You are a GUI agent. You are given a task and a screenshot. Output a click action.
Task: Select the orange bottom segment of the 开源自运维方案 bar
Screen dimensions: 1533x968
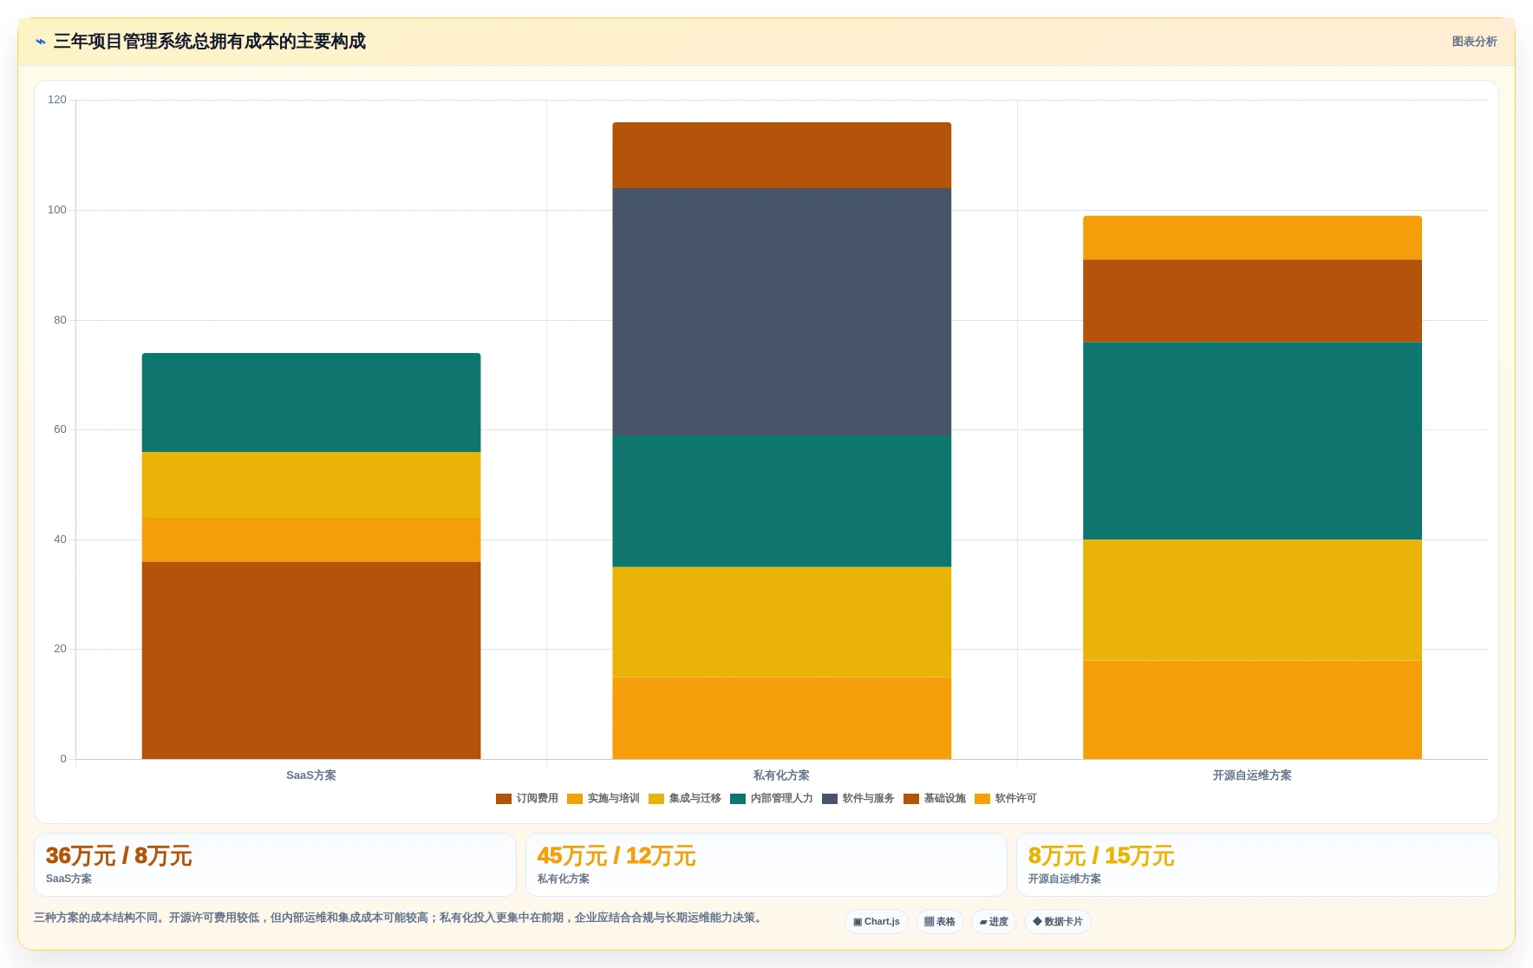[x=1252, y=710]
